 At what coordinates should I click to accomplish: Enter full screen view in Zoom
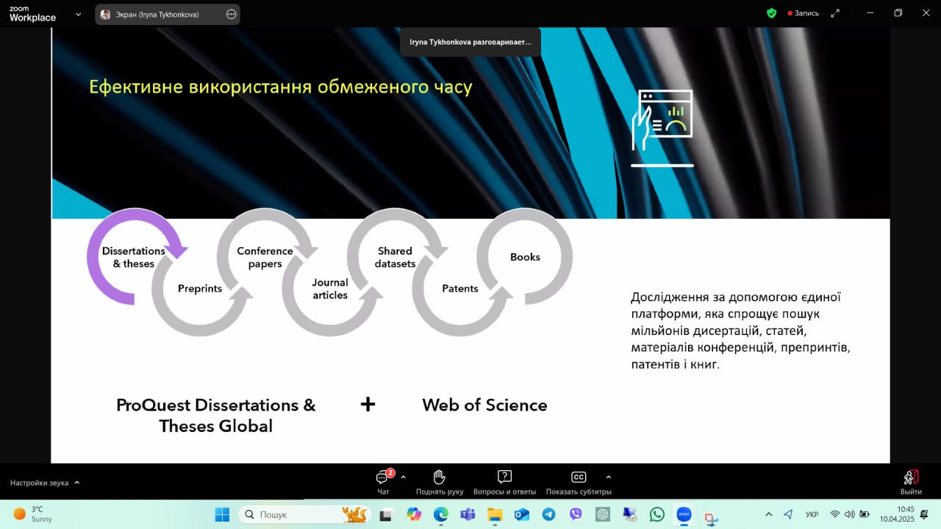(x=835, y=13)
